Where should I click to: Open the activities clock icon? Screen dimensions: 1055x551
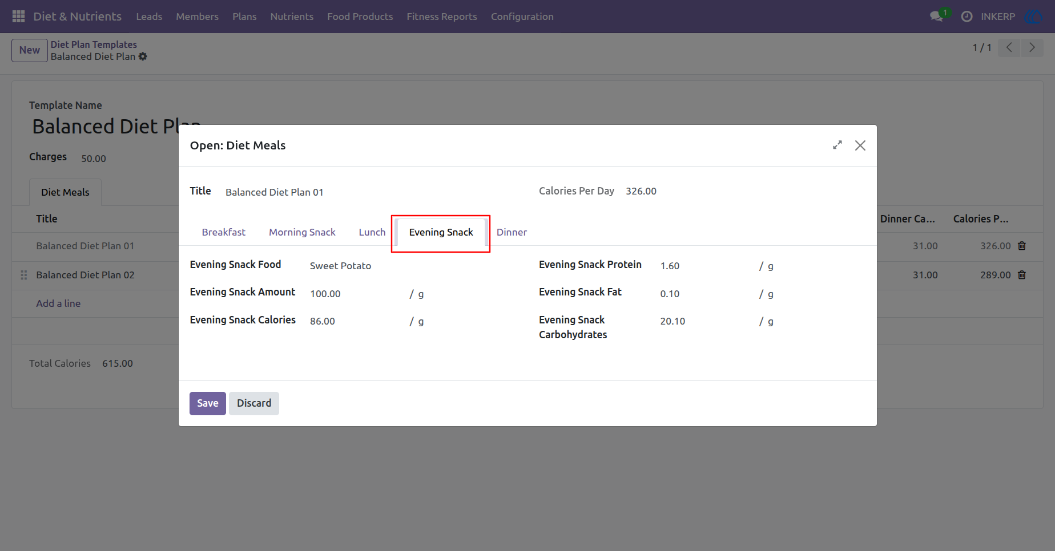point(967,17)
